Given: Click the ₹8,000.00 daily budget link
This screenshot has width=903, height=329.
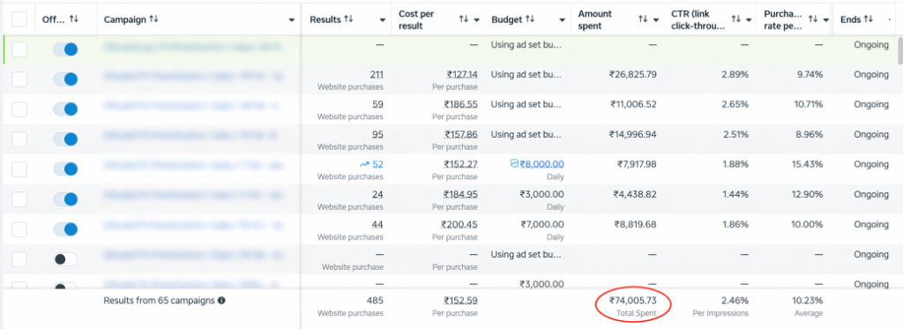Looking at the screenshot, I should coord(542,164).
